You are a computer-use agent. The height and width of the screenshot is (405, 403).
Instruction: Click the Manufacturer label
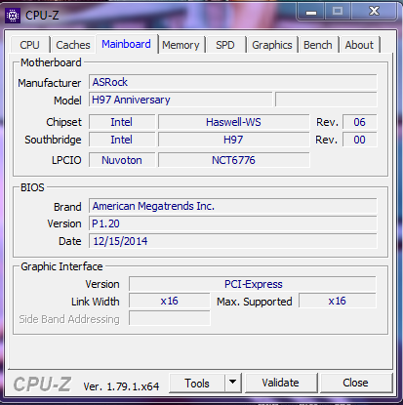pyautogui.click(x=49, y=83)
